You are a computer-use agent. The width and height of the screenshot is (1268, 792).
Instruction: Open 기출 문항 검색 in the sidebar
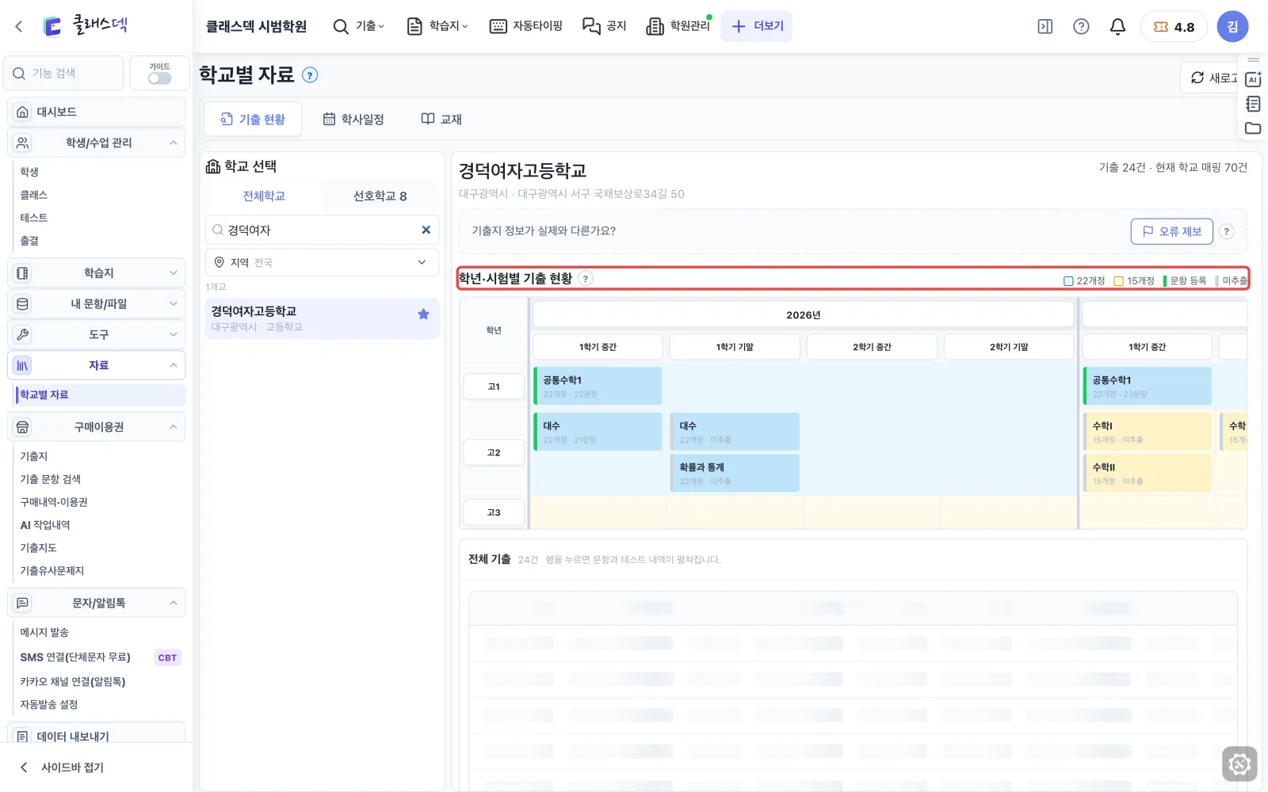coord(51,479)
